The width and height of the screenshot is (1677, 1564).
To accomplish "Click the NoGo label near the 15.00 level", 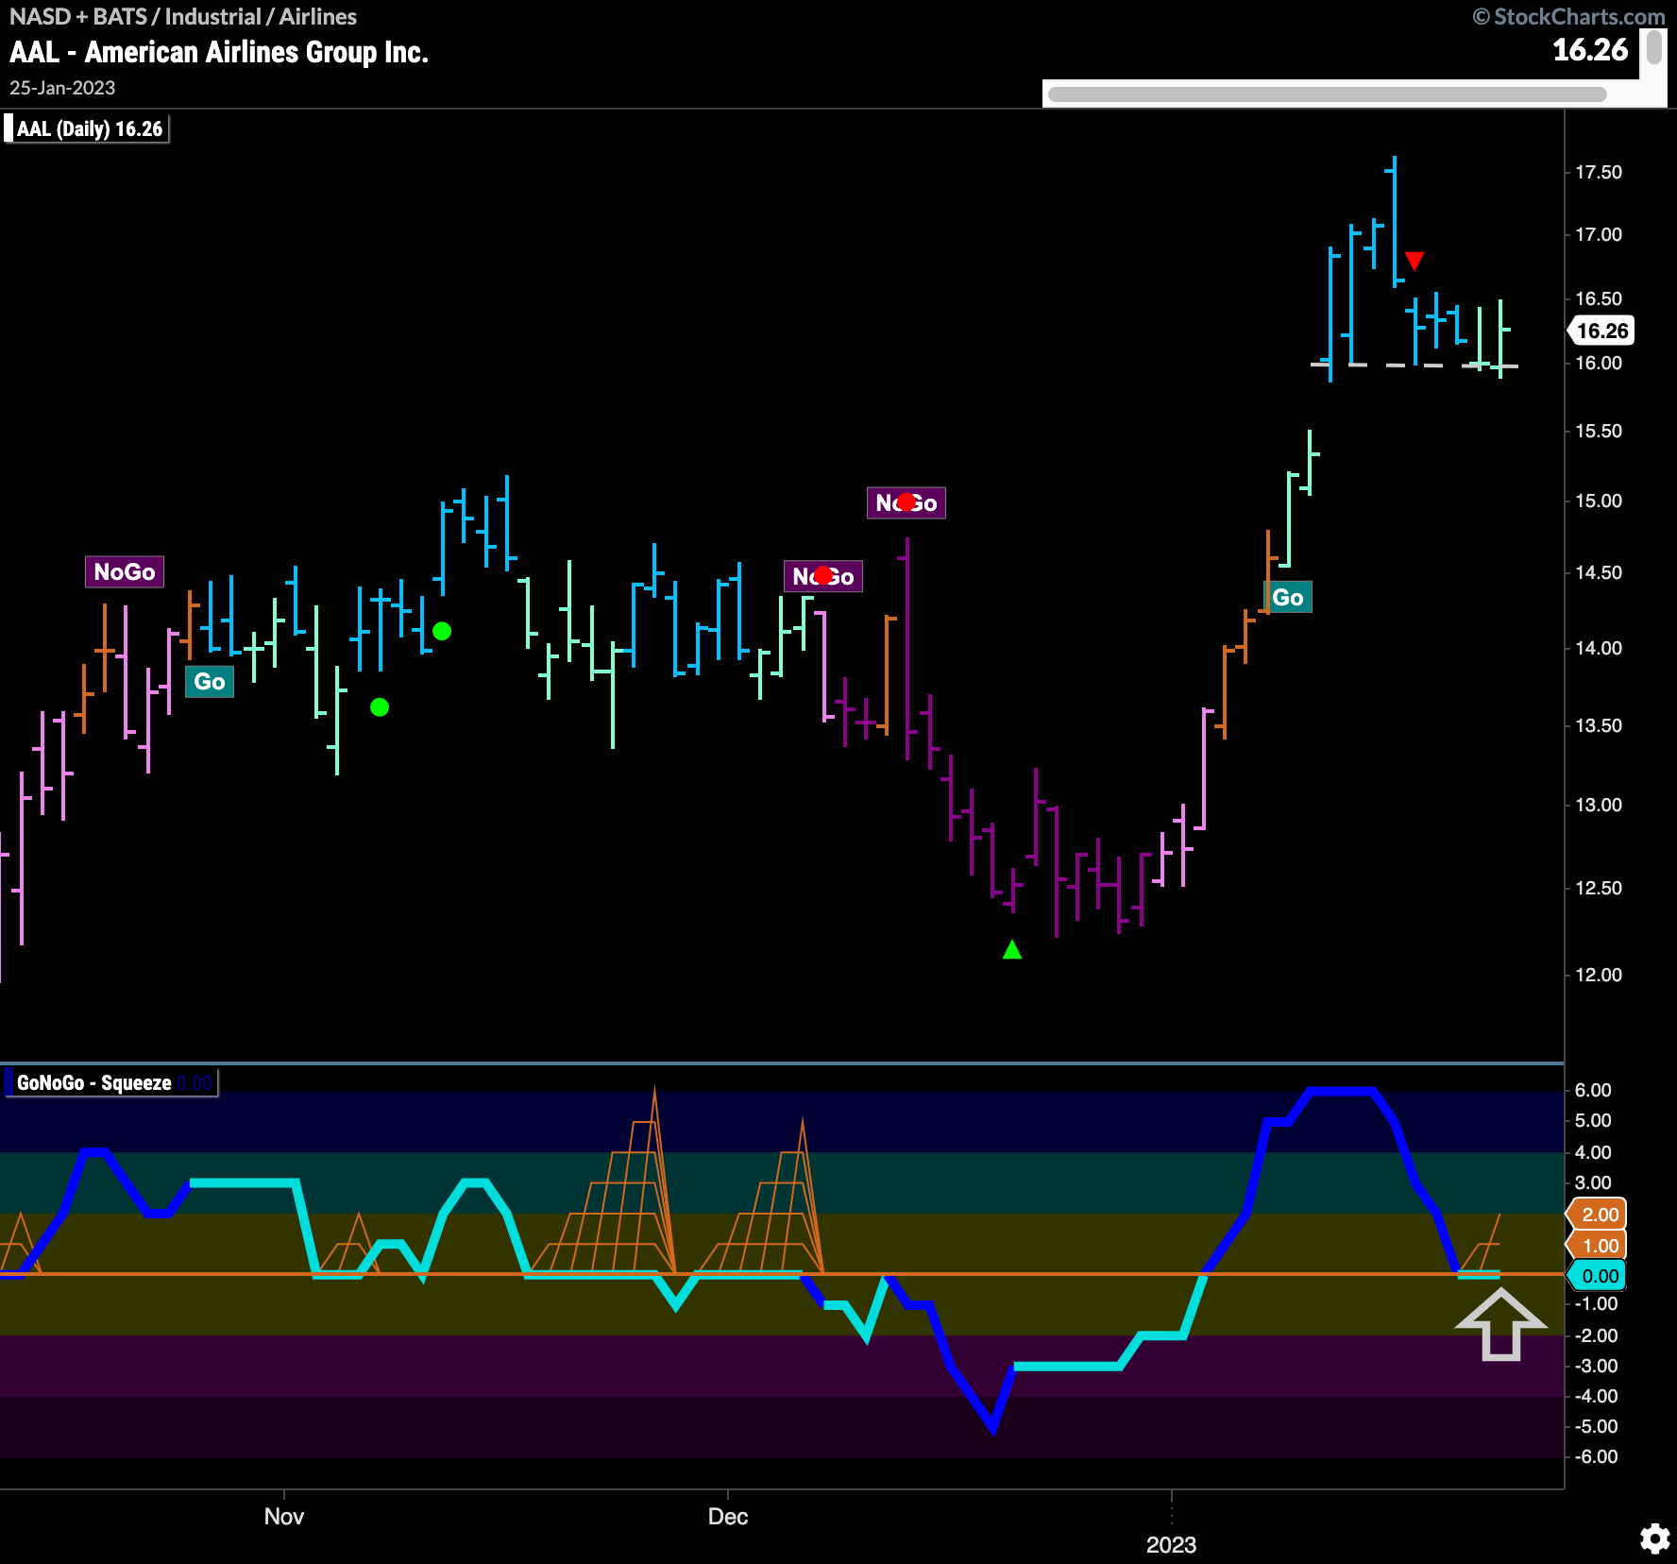I will (906, 502).
